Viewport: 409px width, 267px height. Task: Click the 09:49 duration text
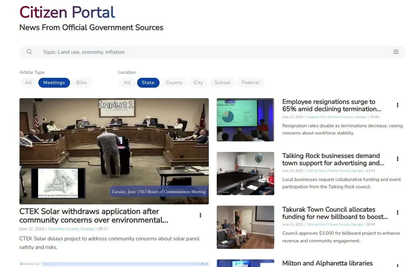371,224
